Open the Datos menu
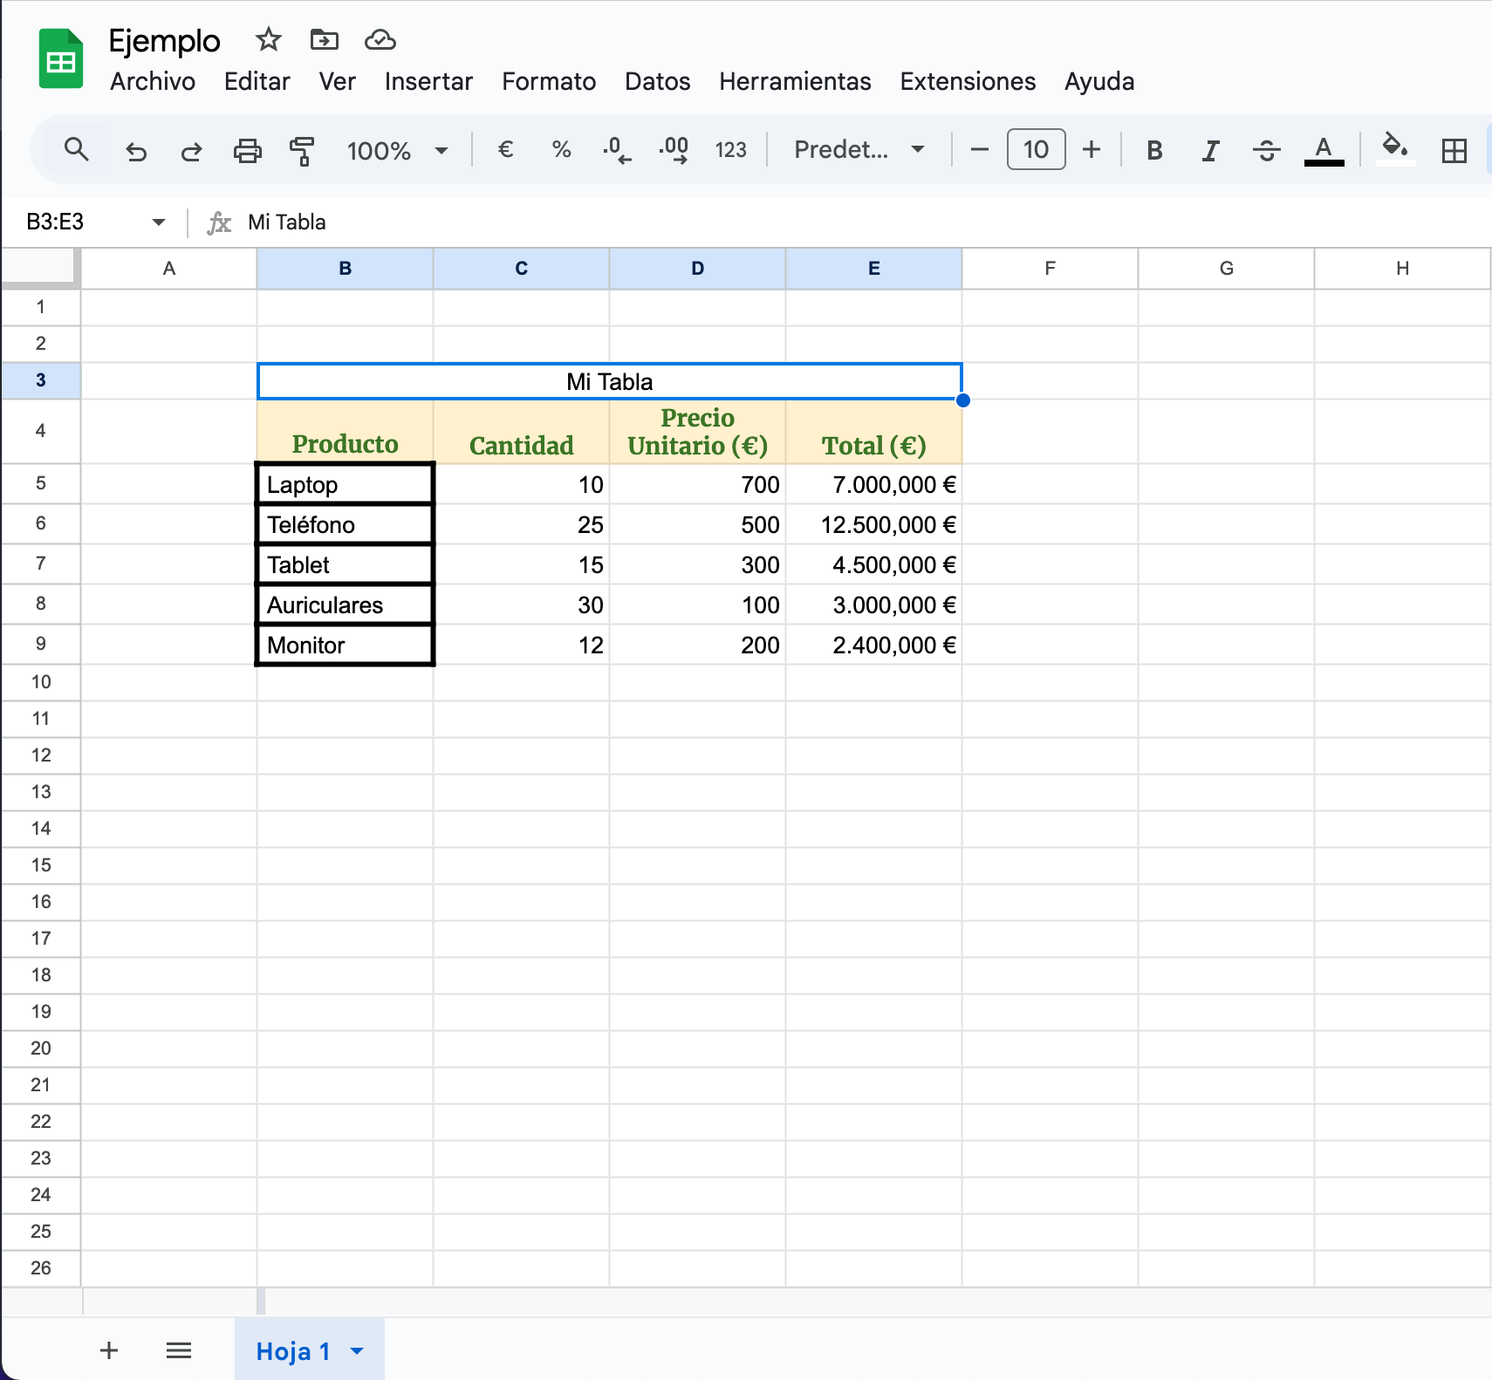Screen dimensions: 1492x1380 pyautogui.click(x=657, y=82)
